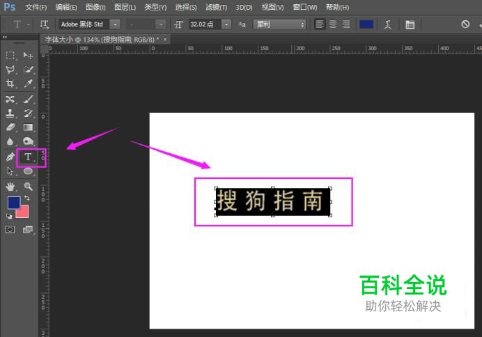482x337 pixels.
Task: Select the Blur tool
Action: tap(10, 141)
